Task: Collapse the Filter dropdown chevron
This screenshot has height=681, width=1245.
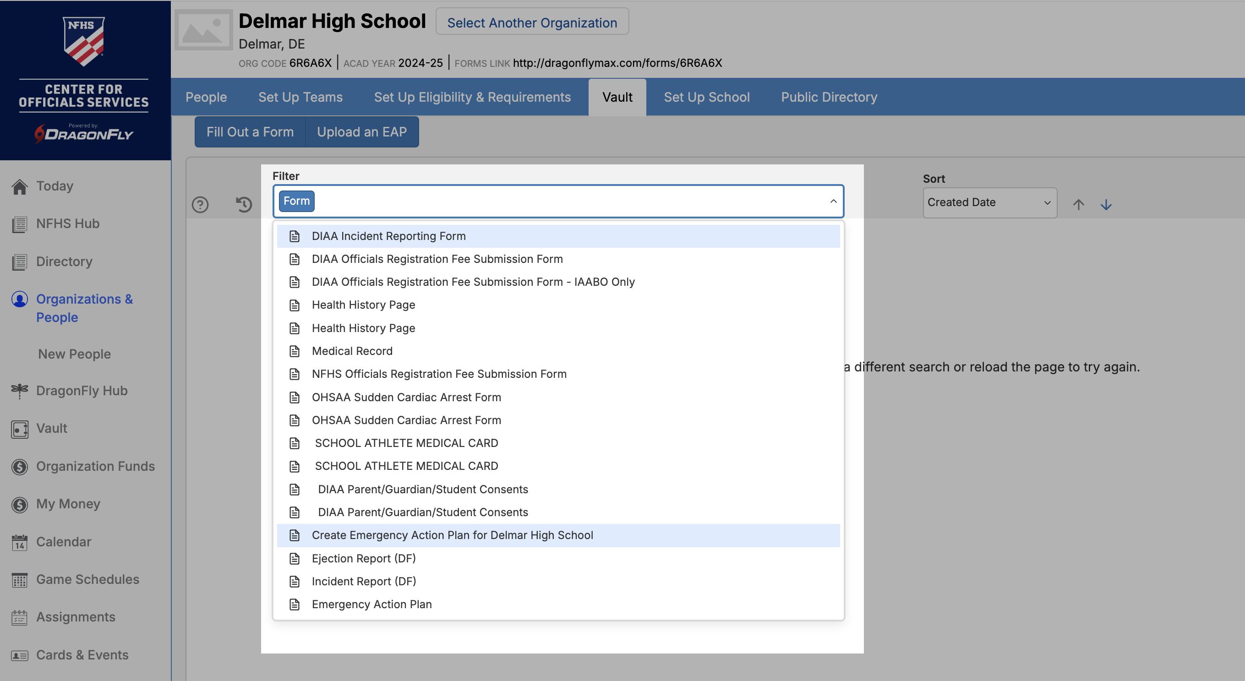Action: (x=833, y=201)
